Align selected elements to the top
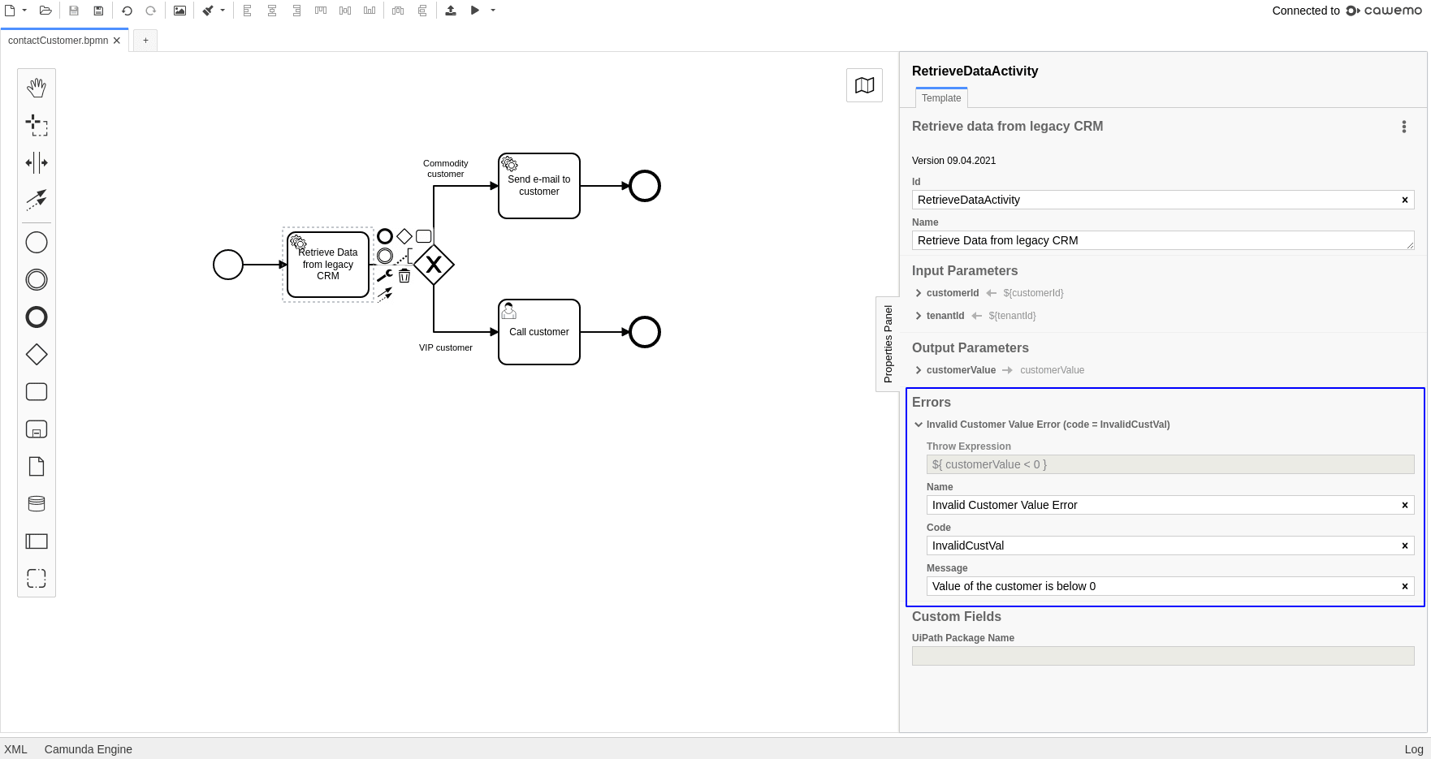This screenshot has height=759, width=1431. tap(321, 11)
